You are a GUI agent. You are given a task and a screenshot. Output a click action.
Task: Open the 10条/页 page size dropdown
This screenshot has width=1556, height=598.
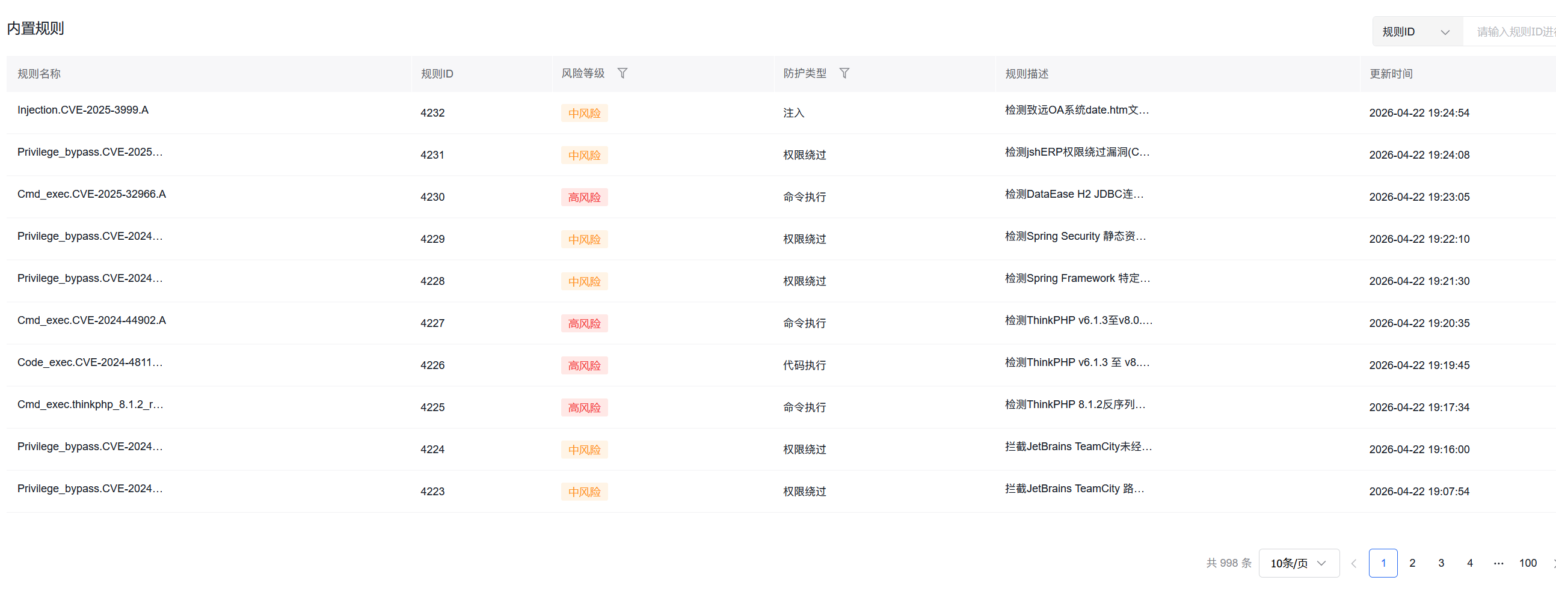pos(1299,563)
